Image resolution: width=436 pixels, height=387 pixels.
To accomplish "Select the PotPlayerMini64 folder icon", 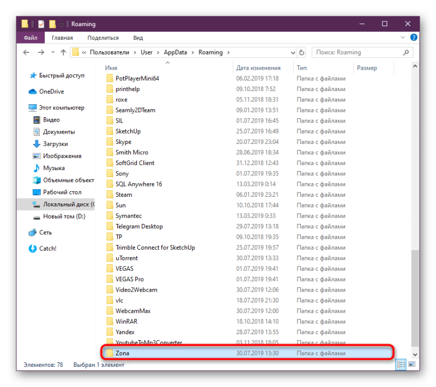I will click(110, 78).
